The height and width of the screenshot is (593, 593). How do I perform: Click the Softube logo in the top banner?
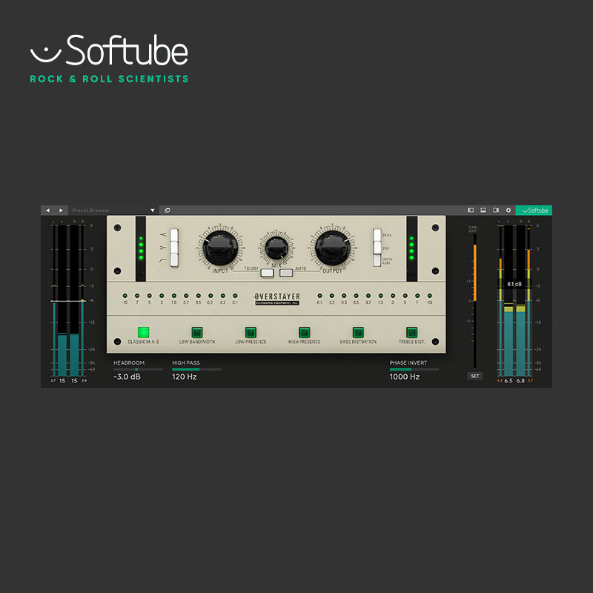click(109, 50)
